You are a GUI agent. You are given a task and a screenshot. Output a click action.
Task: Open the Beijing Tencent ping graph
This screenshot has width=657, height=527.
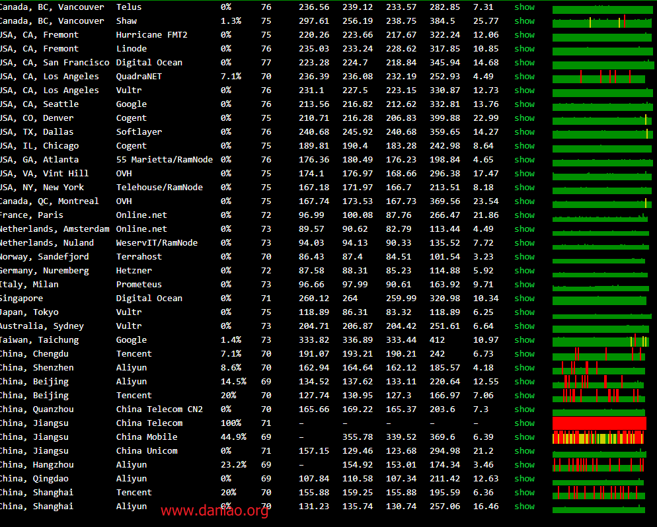(599, 395)
